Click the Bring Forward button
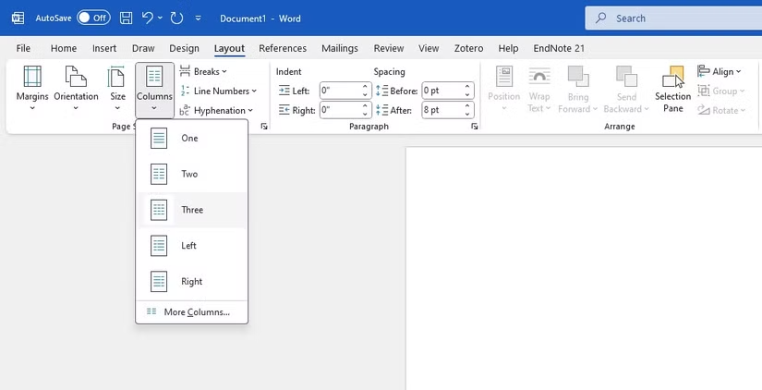Screen dimensions: 762x390 [578, 89]
